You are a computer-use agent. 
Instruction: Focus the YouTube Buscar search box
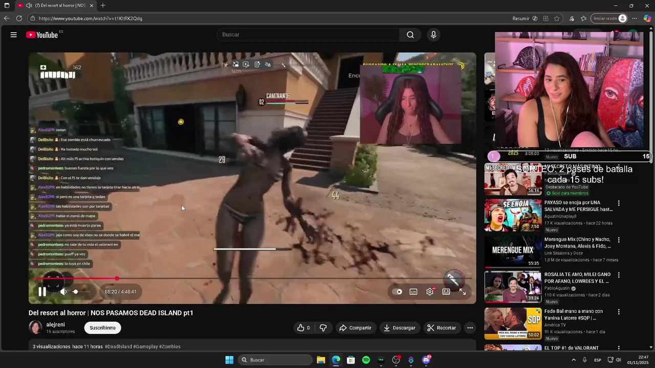308,35
